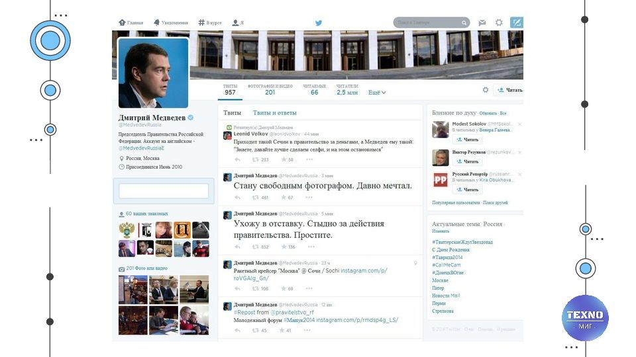Follow Modest Sokolov with Читать button
Viewport: 636px width, 357px height.
(467, 139)
